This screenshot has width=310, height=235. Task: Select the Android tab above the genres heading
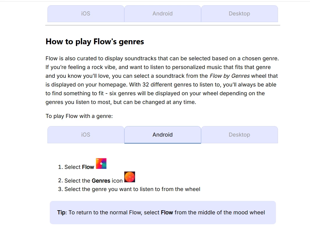point(163,14)
